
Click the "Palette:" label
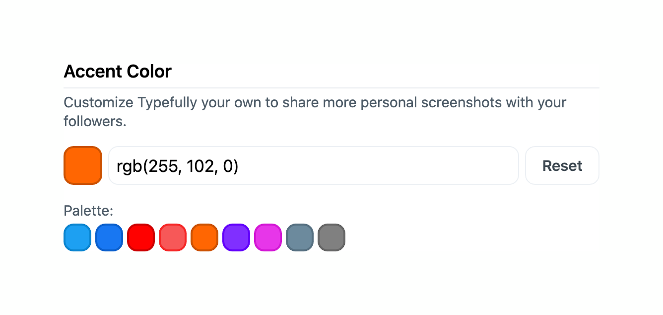coord(88,211)
